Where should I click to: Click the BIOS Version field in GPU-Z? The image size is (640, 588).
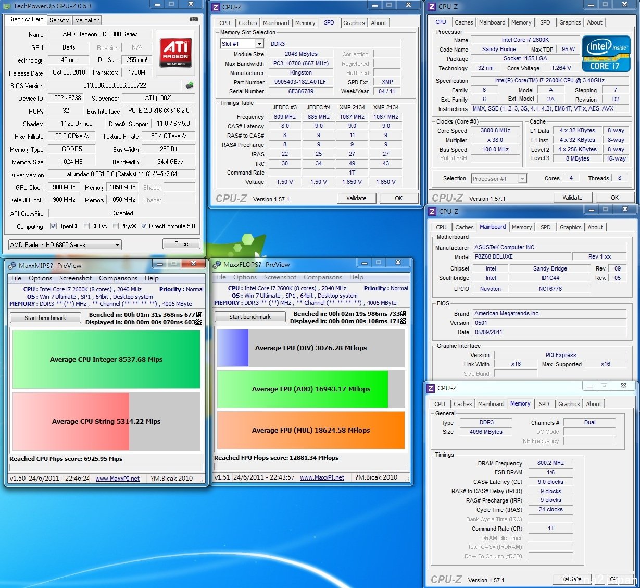[x=115, y=85]
